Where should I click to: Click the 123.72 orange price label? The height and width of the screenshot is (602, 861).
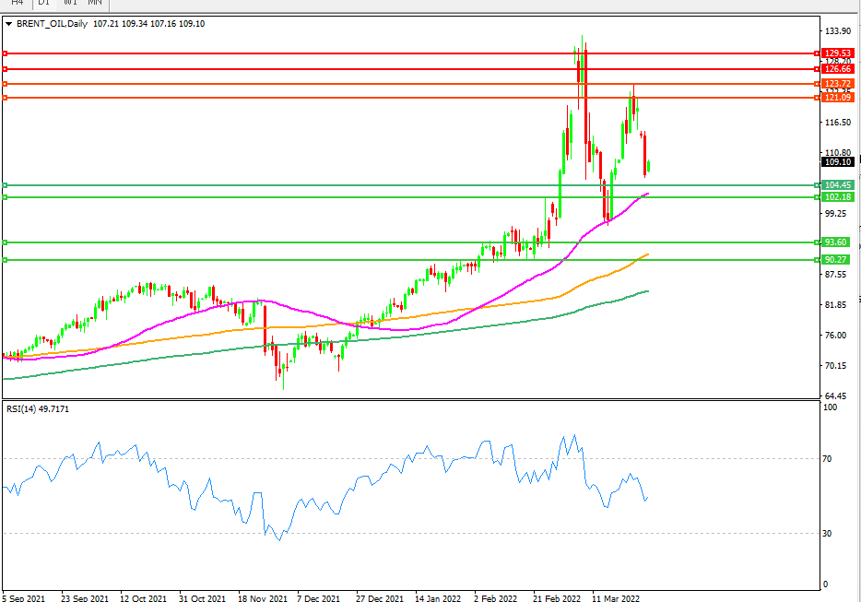point(838,84)
